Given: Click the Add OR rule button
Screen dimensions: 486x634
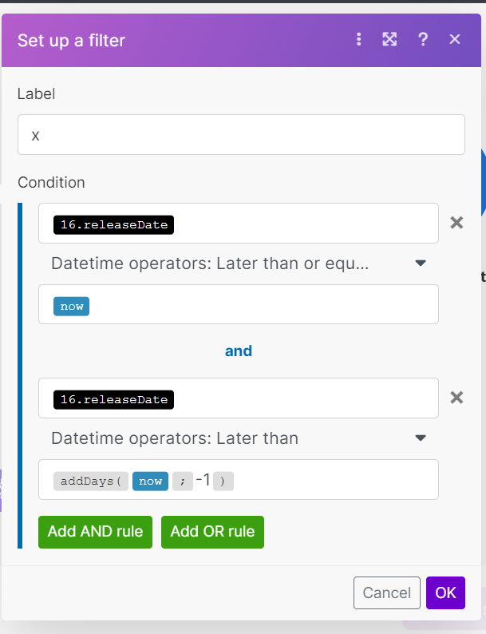Looking at the screenshot, I should pyautogui.click(x=212, y=532).
